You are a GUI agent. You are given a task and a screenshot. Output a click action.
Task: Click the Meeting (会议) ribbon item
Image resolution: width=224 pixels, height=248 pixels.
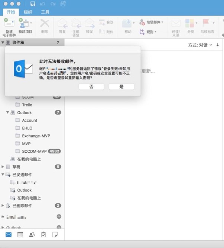coord(106,22)
